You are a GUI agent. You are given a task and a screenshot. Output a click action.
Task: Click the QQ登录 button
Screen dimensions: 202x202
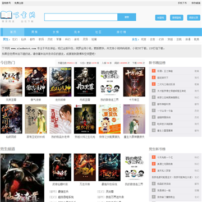(160, 18)
